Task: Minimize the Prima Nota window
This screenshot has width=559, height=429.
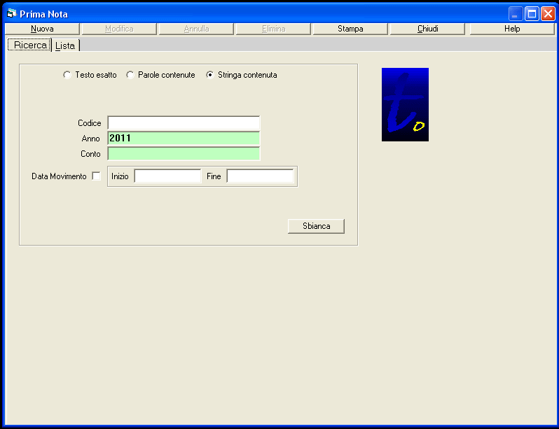Action: point(515,14)
